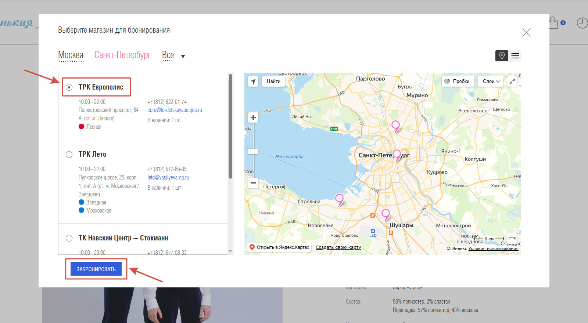The width and height of the screenshot is (588, 323).
Task: Click the store pin near Шушары
Action: pos(386,215)
